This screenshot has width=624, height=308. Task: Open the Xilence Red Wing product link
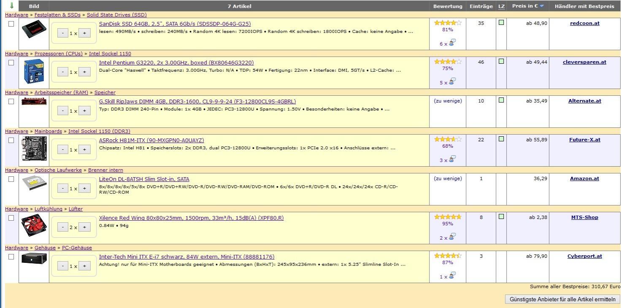[191, 218]
